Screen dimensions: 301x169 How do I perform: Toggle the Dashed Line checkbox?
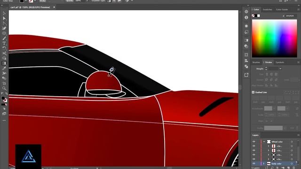click(x=253, y=92)
